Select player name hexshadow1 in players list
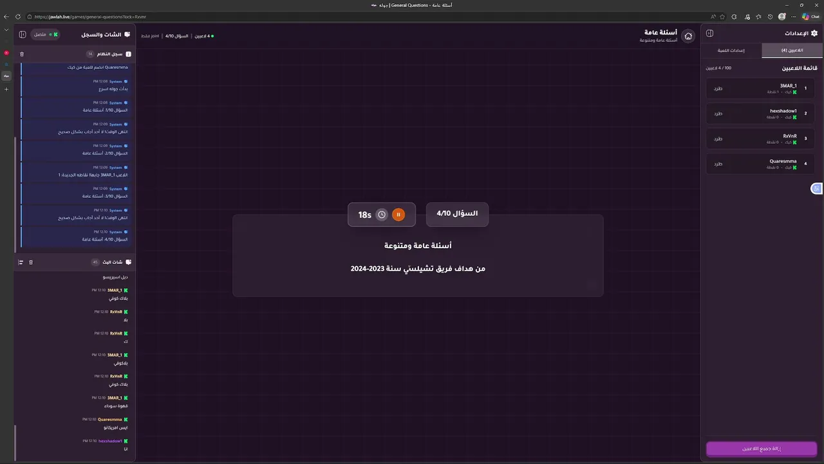 click(783, 111)
